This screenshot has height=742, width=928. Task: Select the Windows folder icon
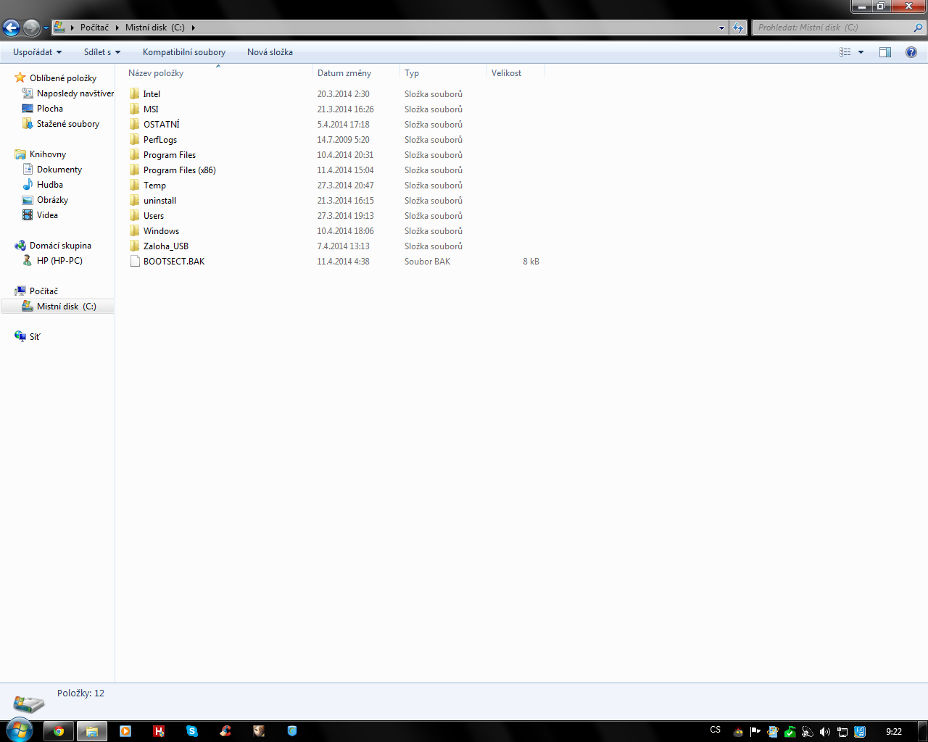click(x=135, y=230)
